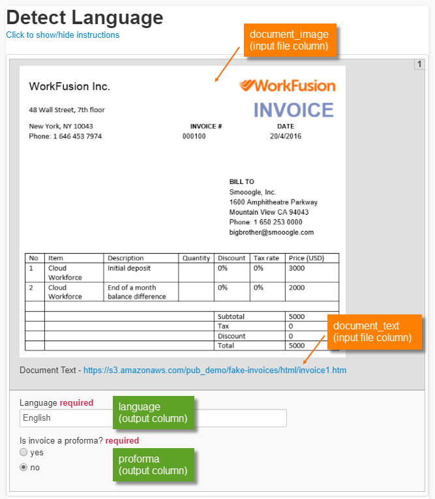435x499 pixels.
Task: Click price value '3000' in table
Action: coord(297,268)
